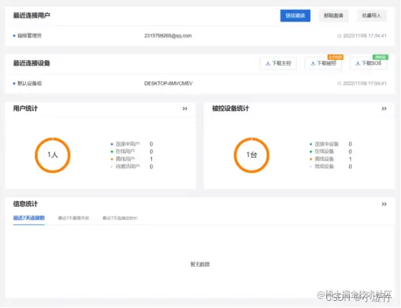Click the orange badge above 下载被控
Viewport: 401px width, 308px height.
[335, 57]
